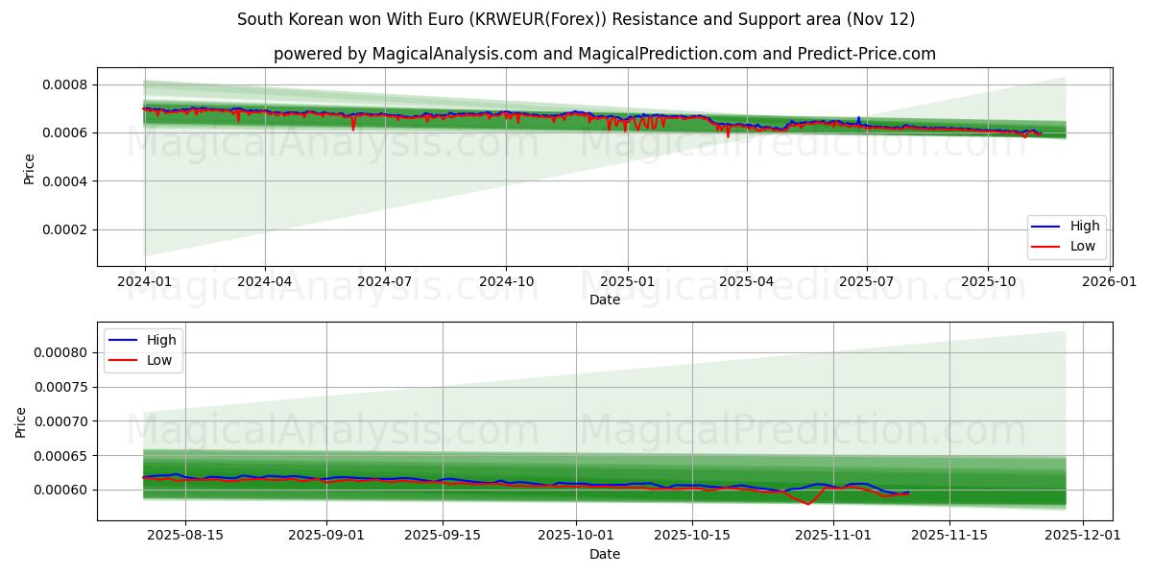Select the chart title mentioning KRWEUR Forex
Screen dimensions: 1152x576
(x=576, y=19)
